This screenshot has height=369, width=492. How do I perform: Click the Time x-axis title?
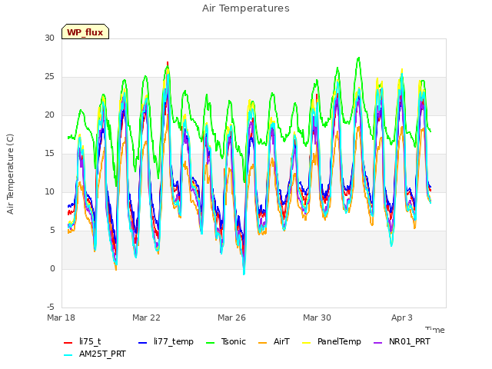(x=435, y=330)
